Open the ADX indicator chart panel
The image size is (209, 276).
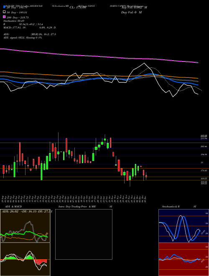25,226
